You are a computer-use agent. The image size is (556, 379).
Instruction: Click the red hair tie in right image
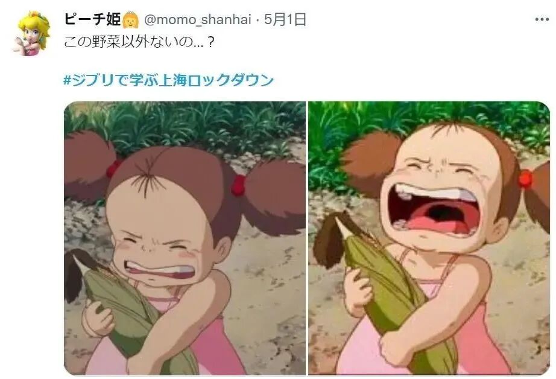(x=525, y=179)
